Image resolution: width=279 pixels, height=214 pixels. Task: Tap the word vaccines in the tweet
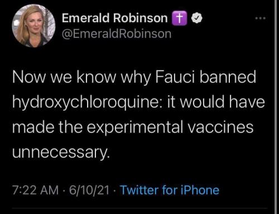click(220, 127)
